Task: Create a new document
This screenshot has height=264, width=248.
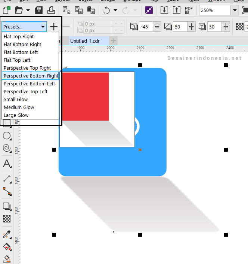Action: click(7, 10)
